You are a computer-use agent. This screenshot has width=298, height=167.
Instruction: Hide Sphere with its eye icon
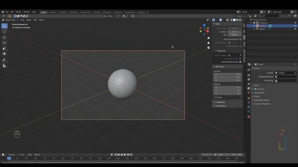(x=295, y=29)
